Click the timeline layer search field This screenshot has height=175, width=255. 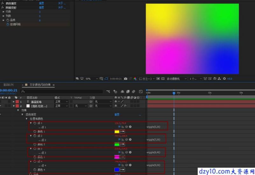tap(62, 91)
